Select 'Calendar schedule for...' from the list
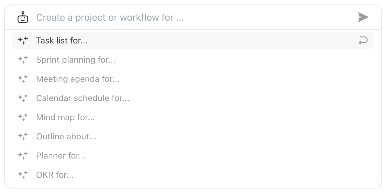 83,98
